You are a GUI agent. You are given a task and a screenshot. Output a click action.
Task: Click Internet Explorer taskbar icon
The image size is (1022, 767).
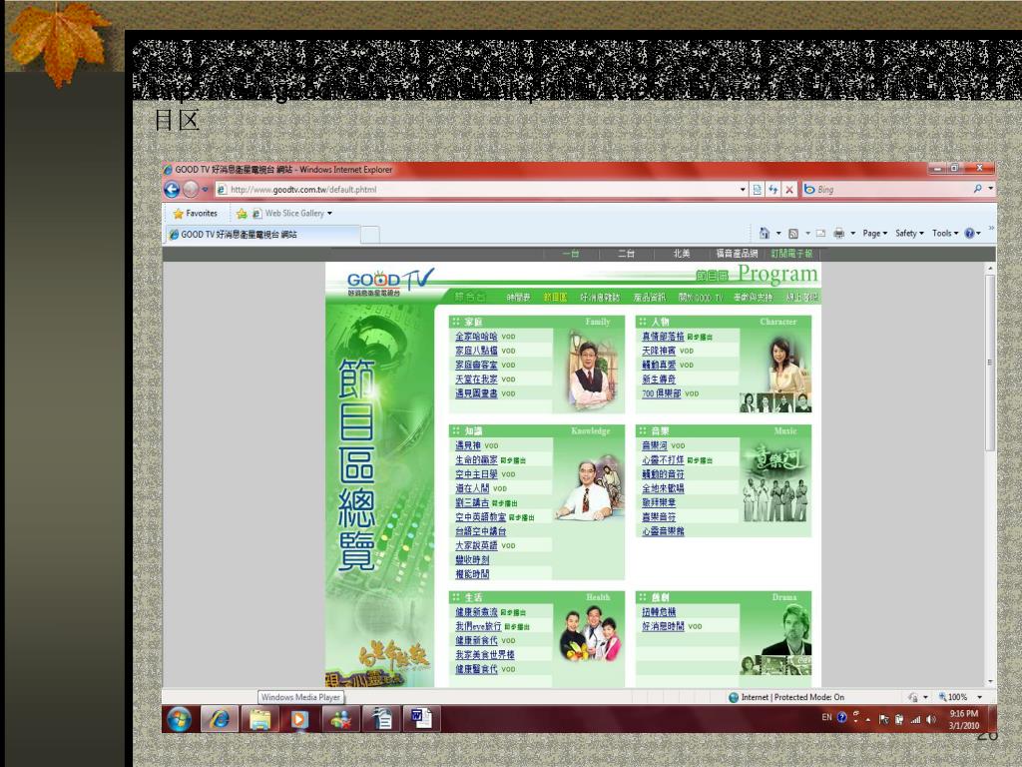219,719
